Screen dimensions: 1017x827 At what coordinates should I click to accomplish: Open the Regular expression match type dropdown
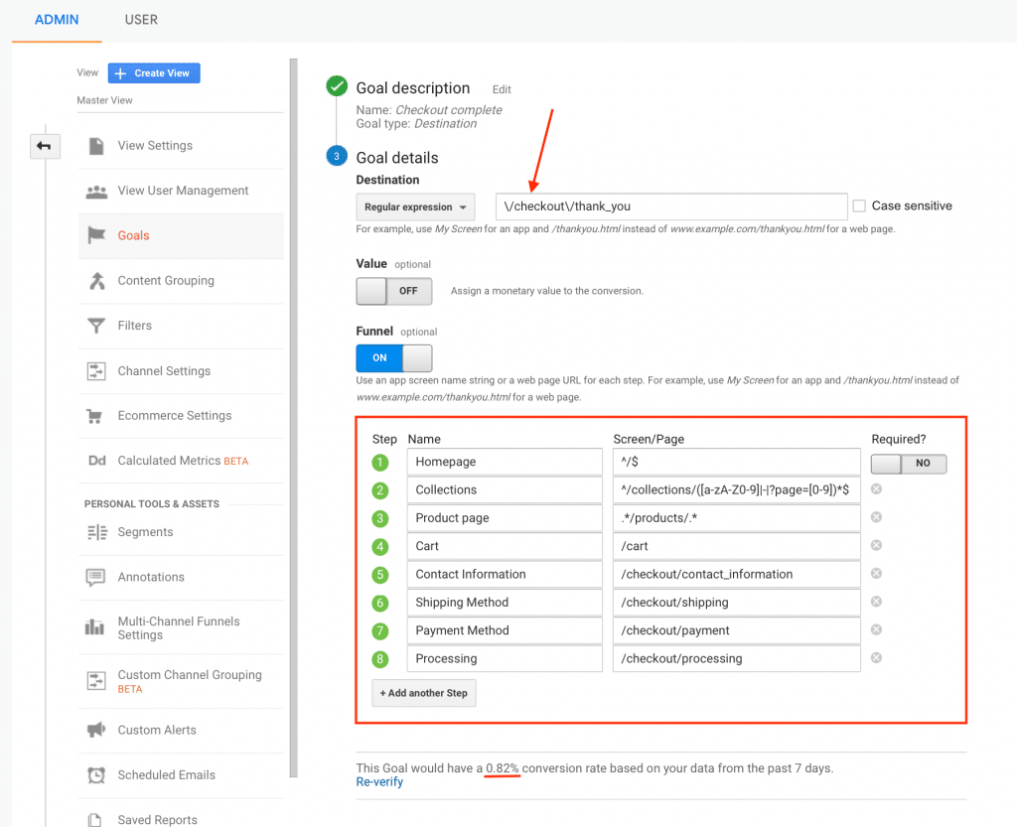(415, 207)
